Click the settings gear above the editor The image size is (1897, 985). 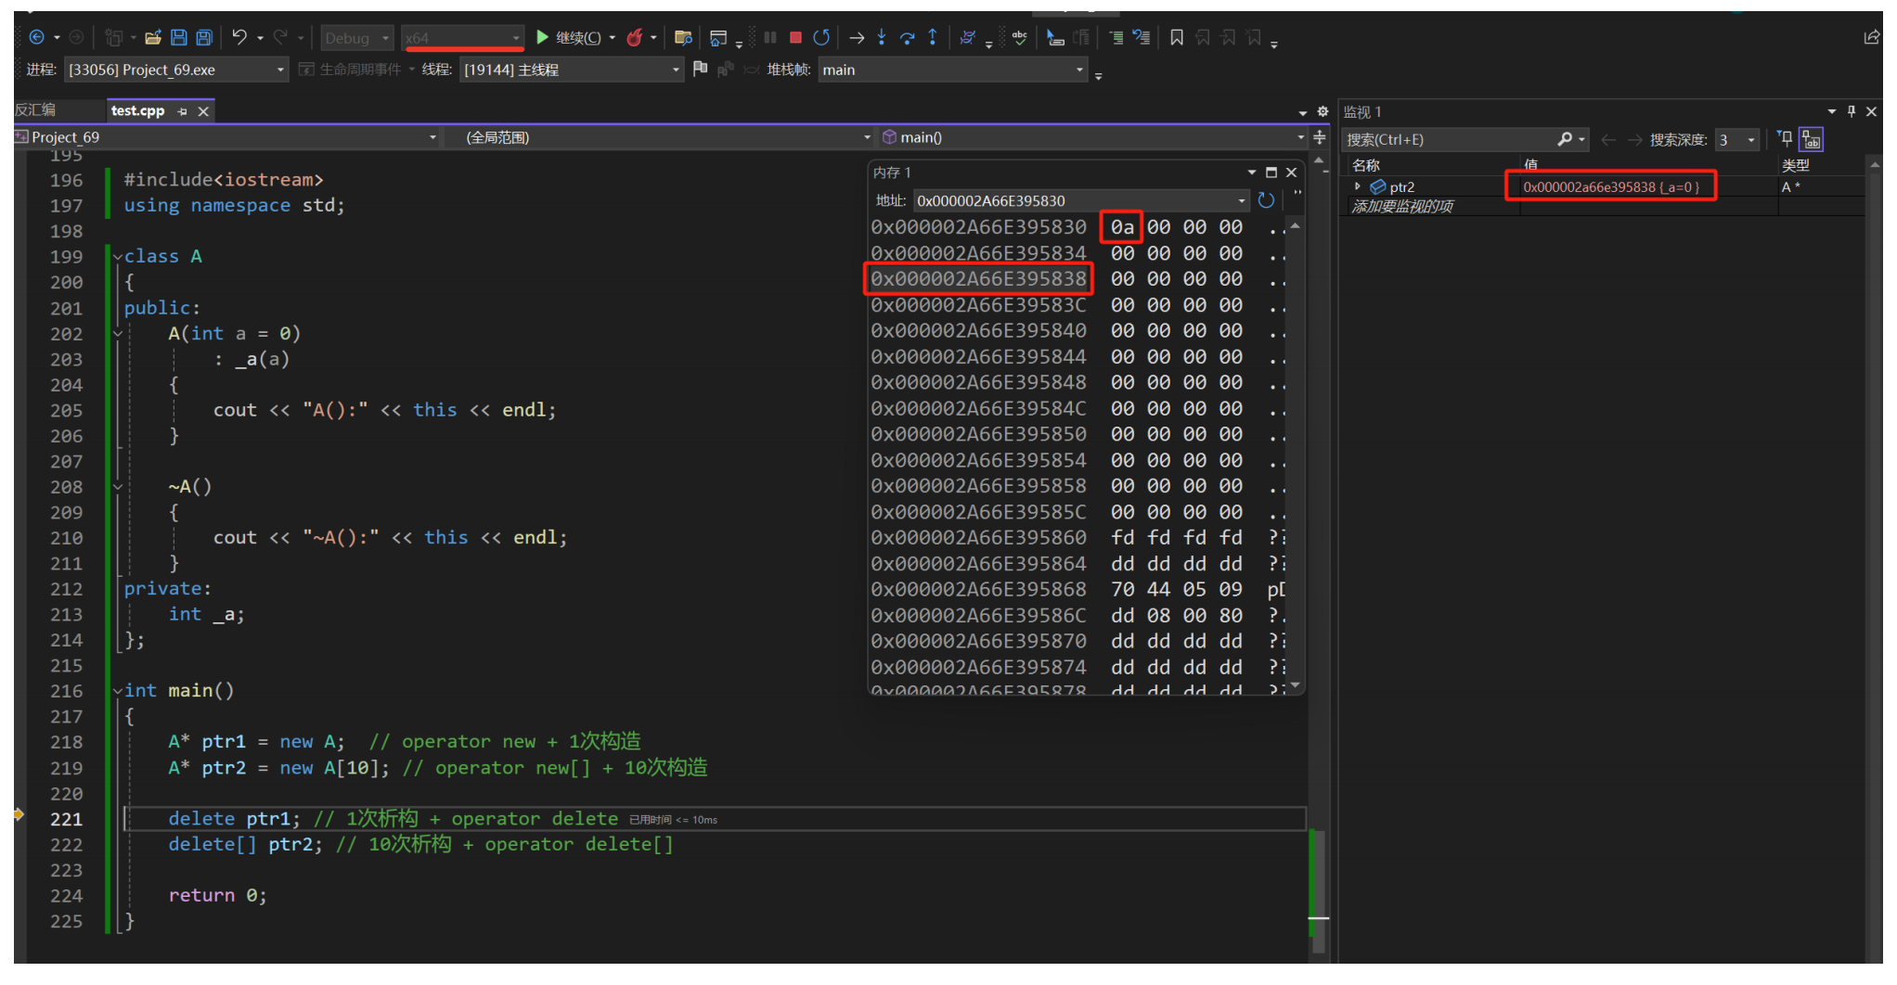pos(1323,111)
